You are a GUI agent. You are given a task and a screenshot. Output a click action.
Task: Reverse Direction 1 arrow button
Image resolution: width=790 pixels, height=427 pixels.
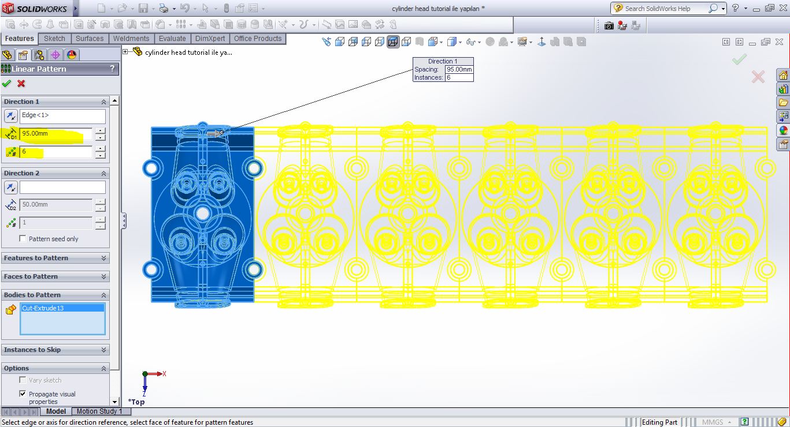(x=10, y=116)
